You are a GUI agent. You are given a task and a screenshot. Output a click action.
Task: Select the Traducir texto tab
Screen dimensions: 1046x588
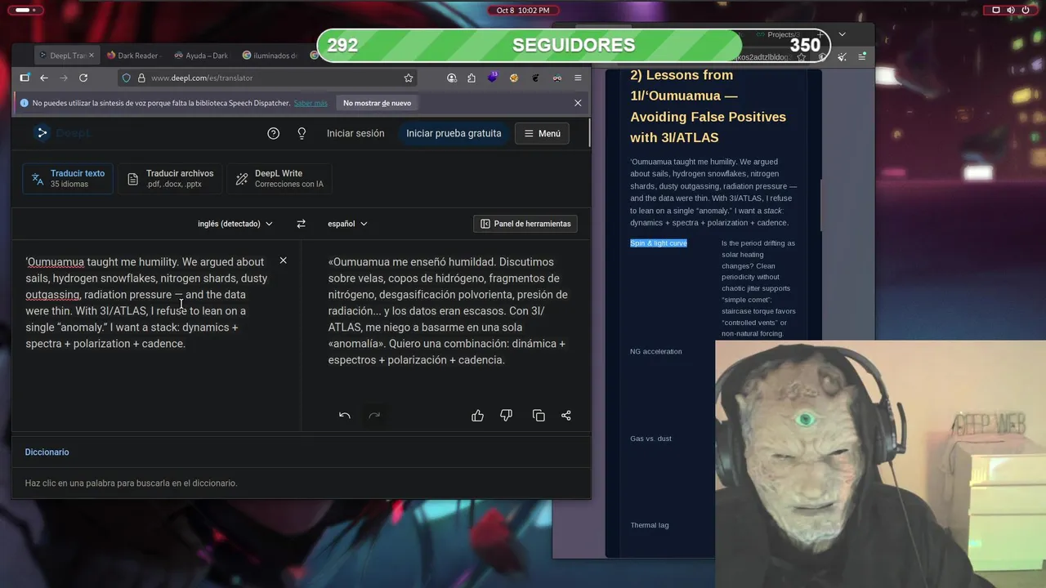tap(68, 178)
